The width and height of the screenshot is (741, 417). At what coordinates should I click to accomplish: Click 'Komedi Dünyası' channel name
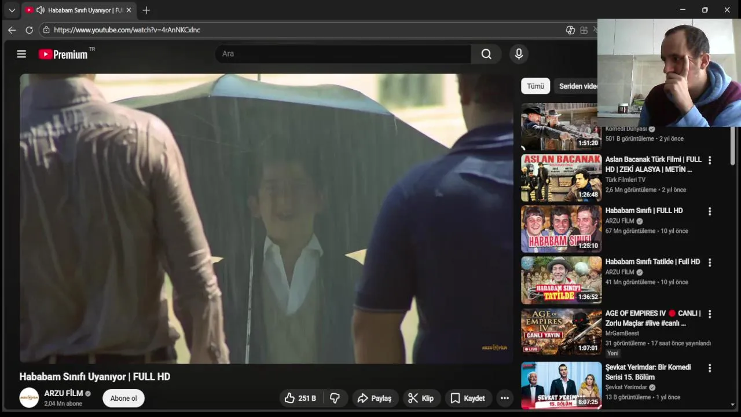(x=626, y=129)
